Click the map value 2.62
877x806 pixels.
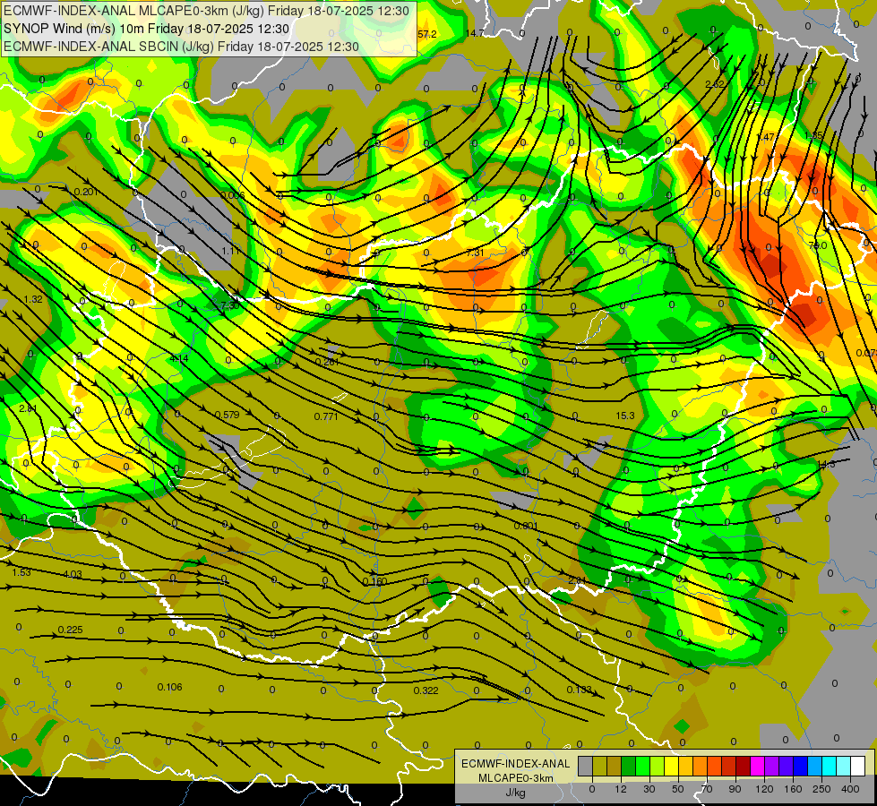pos(715,84)
